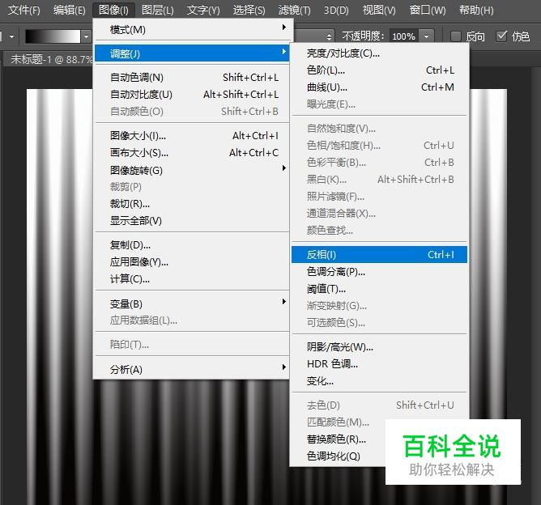Choose 自动对比度(U) from the menu
The width and height of the screenshot is (541, 505).
192,95
